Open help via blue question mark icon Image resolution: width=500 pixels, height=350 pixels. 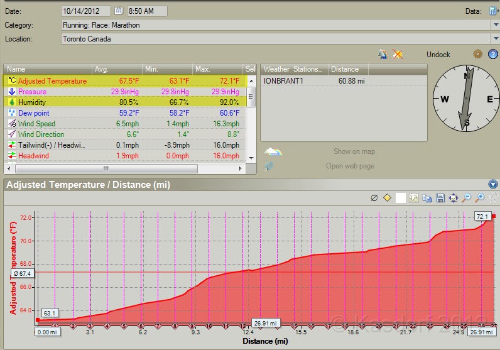[x=493, y=54]
